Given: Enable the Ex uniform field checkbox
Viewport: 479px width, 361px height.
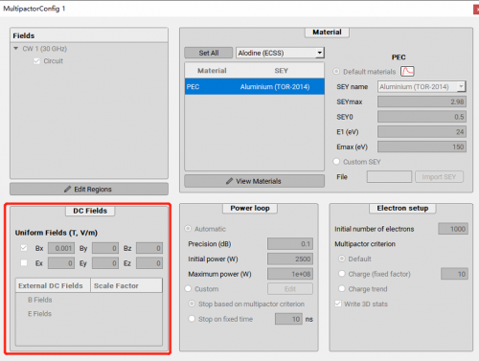Looking at the screenshot, I should coord(24,263).
